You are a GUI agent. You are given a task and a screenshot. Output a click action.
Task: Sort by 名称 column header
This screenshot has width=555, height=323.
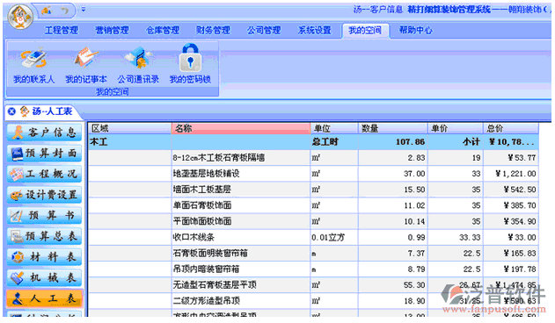[241, 128]
